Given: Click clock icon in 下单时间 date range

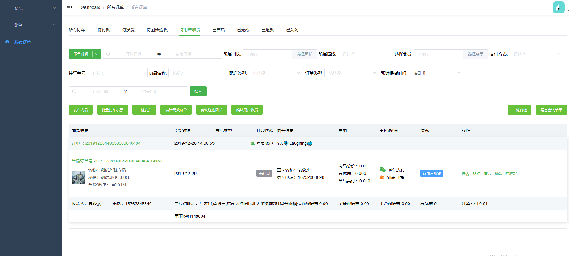Looking at the screenshot, I should pos(108,54).
